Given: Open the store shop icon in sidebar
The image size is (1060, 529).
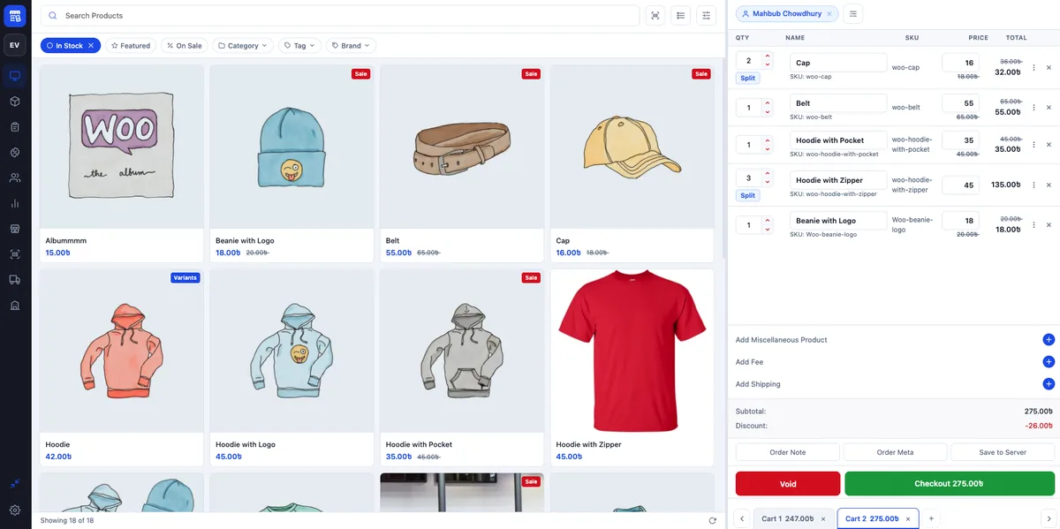Looking at the screenshot, I should pyautogui.click(x=15, y=229).
